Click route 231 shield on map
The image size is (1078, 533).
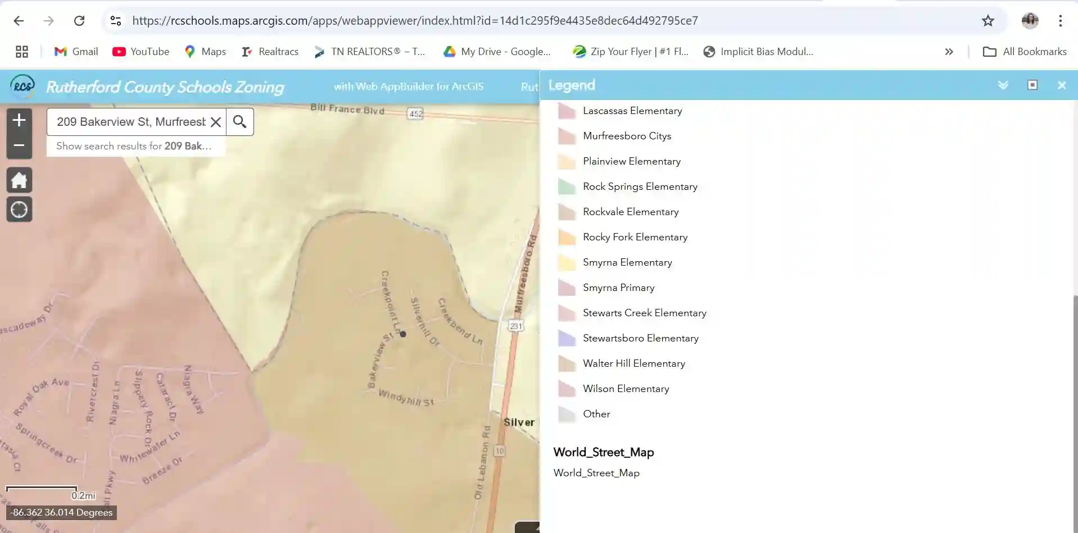pos(516,326)
